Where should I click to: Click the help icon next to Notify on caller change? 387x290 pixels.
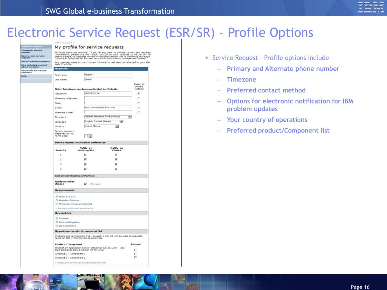point(91,184)
